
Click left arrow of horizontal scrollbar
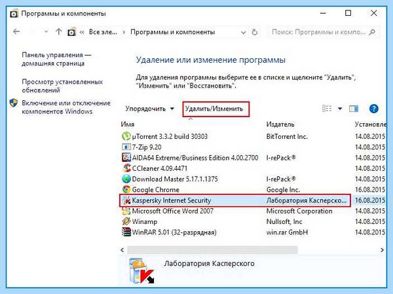coord(122,250)
